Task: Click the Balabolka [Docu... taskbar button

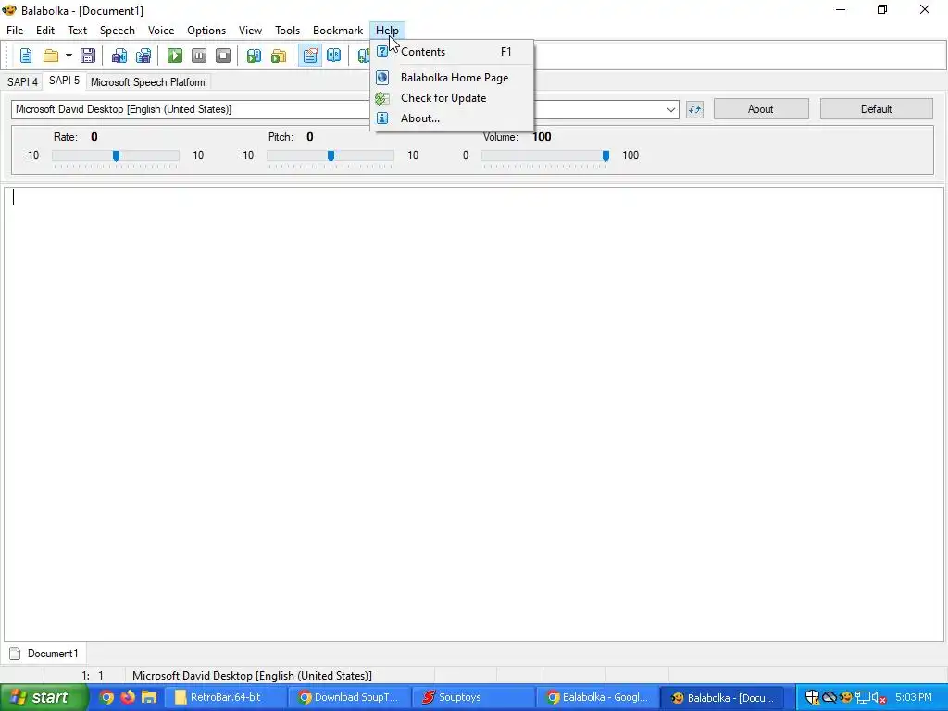Action: pos(721,697)
